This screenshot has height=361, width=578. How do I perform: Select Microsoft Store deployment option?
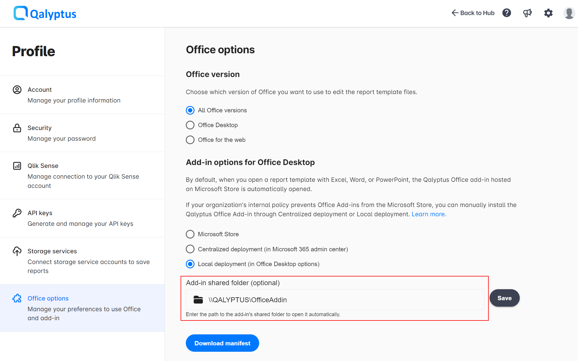[x=190, y=234]
